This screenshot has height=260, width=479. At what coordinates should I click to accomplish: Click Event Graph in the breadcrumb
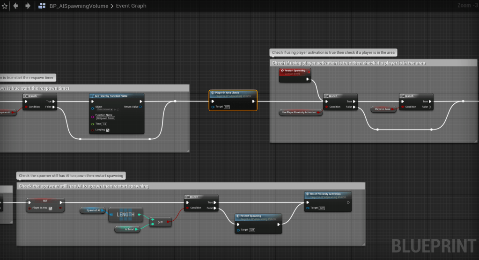[131, 6]
